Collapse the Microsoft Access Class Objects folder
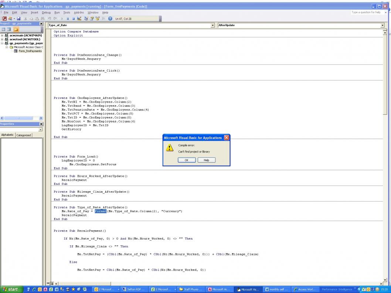This screenshot has height=293, width=391. [x=7, y=47]
